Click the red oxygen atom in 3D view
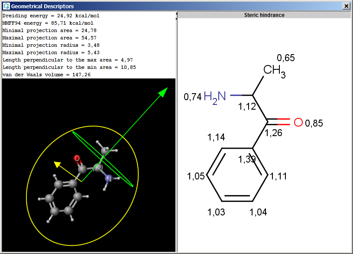 [x=77, y=158]
